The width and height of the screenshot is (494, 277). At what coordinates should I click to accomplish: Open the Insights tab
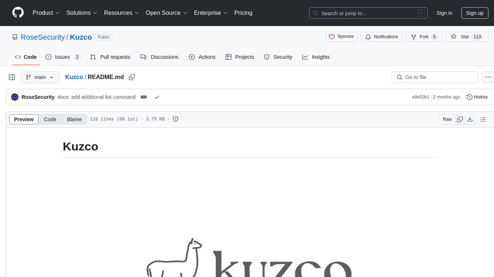[316, 57]
